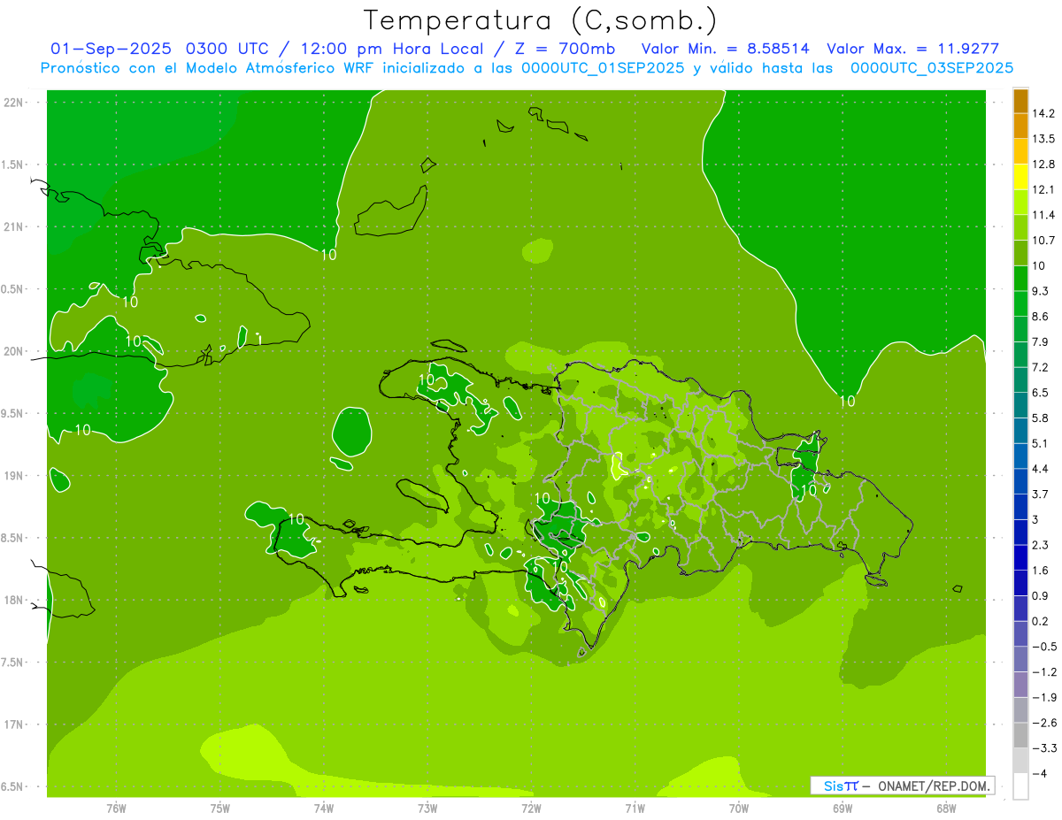Click the blue "Sis" logo text
Screen dimensions: 1062x820
[x=834, y=786]
